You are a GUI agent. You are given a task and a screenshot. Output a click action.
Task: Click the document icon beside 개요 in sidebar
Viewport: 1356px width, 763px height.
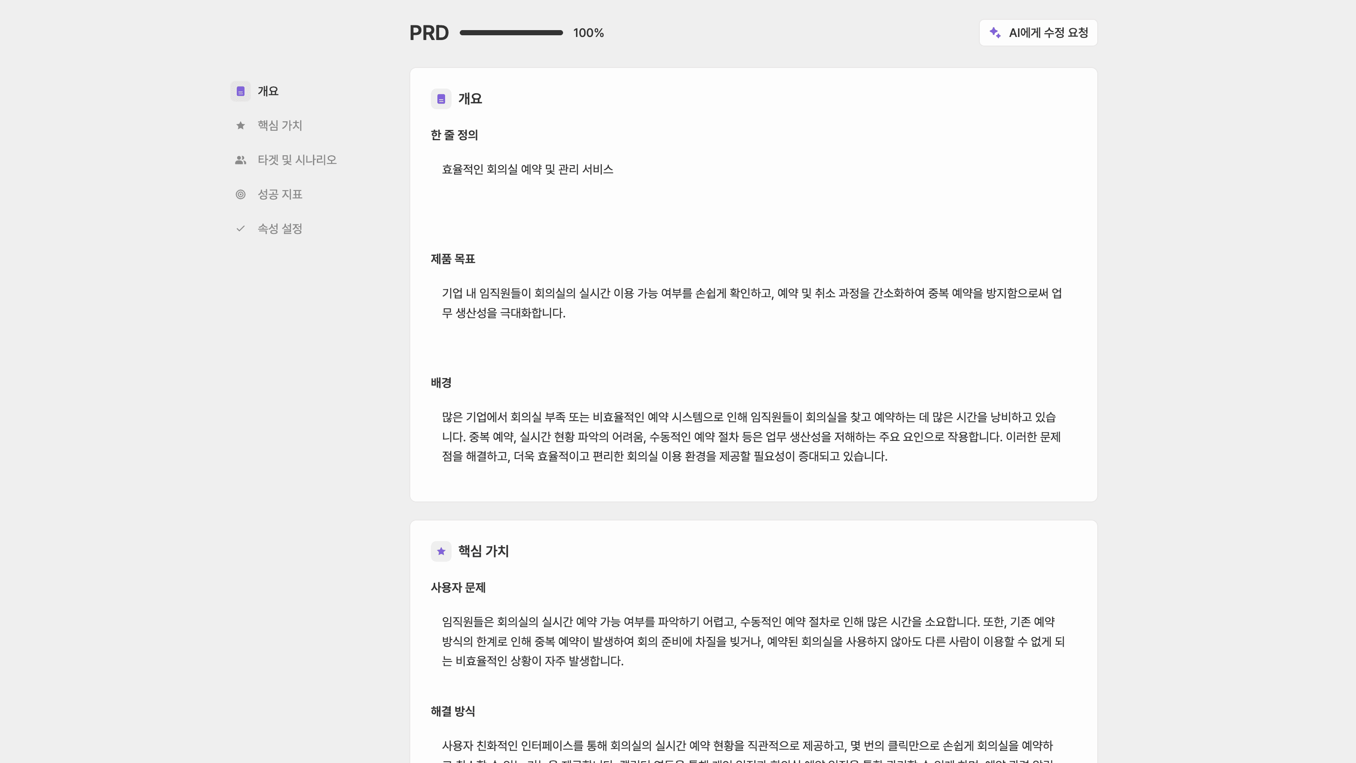(241, 92)
